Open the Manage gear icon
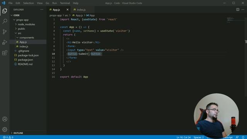 click(5, 129)
